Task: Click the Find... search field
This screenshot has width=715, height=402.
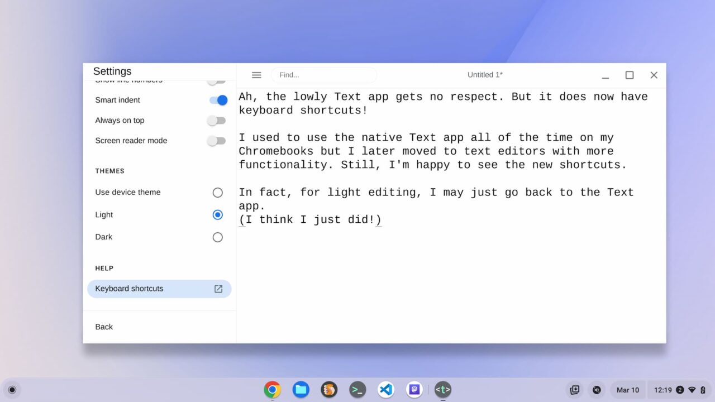Action: tap(324, 75)
